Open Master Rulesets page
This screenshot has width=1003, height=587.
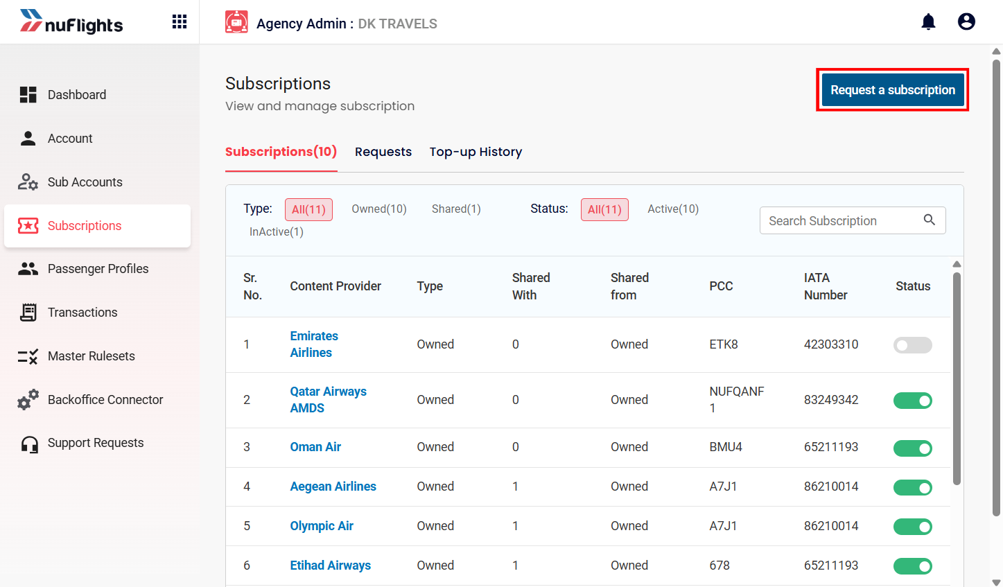[x=97, y=356]
